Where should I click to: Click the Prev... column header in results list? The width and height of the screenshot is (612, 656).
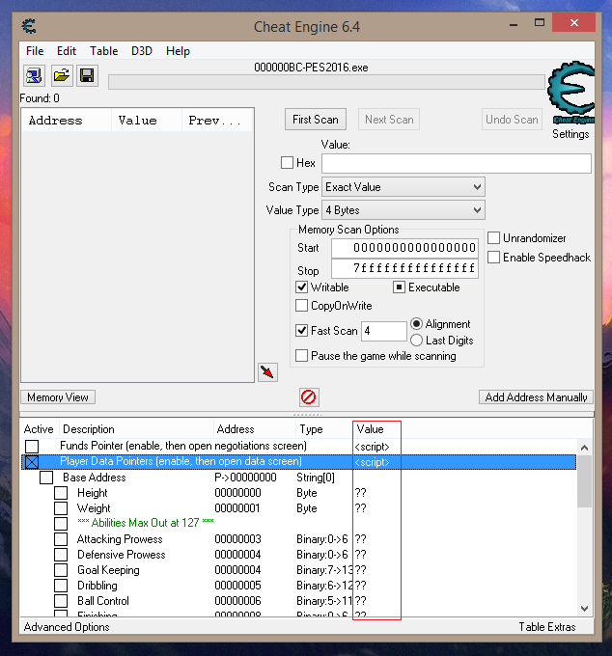(x=217, y=121)
